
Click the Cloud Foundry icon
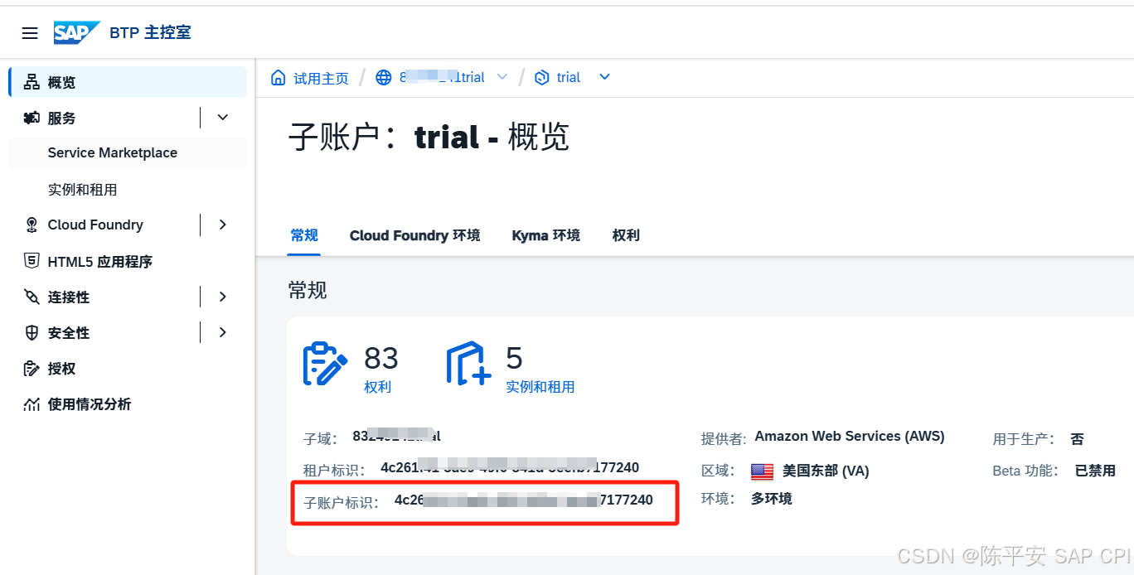pos(31,225)
